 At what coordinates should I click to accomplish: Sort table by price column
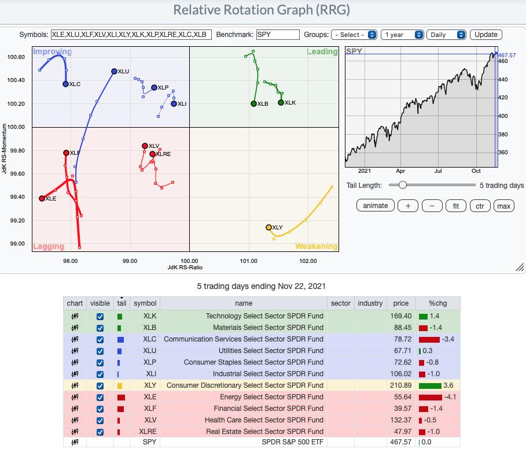pos(401,303)
